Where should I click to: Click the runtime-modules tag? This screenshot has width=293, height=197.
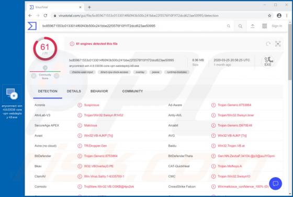click(177, 72)
